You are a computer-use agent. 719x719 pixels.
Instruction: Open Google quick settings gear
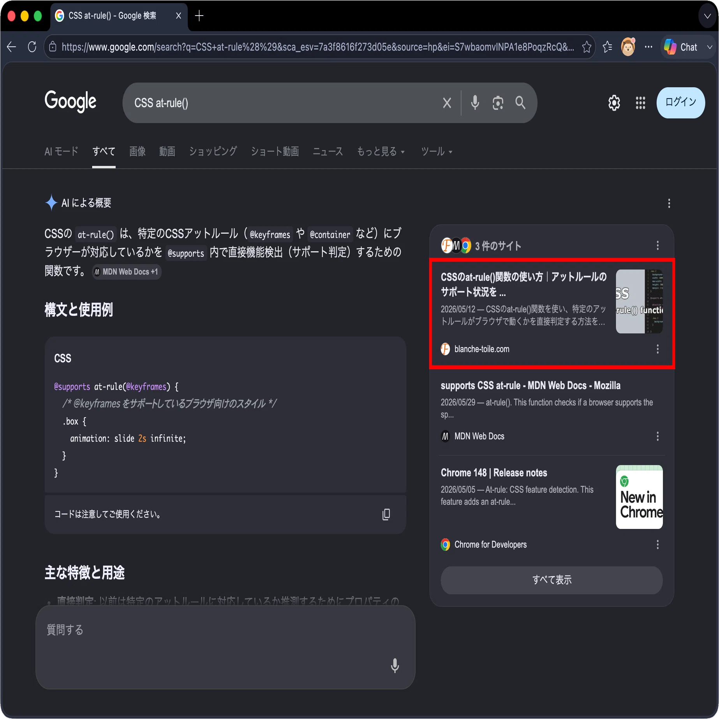[x=614, y=103]
